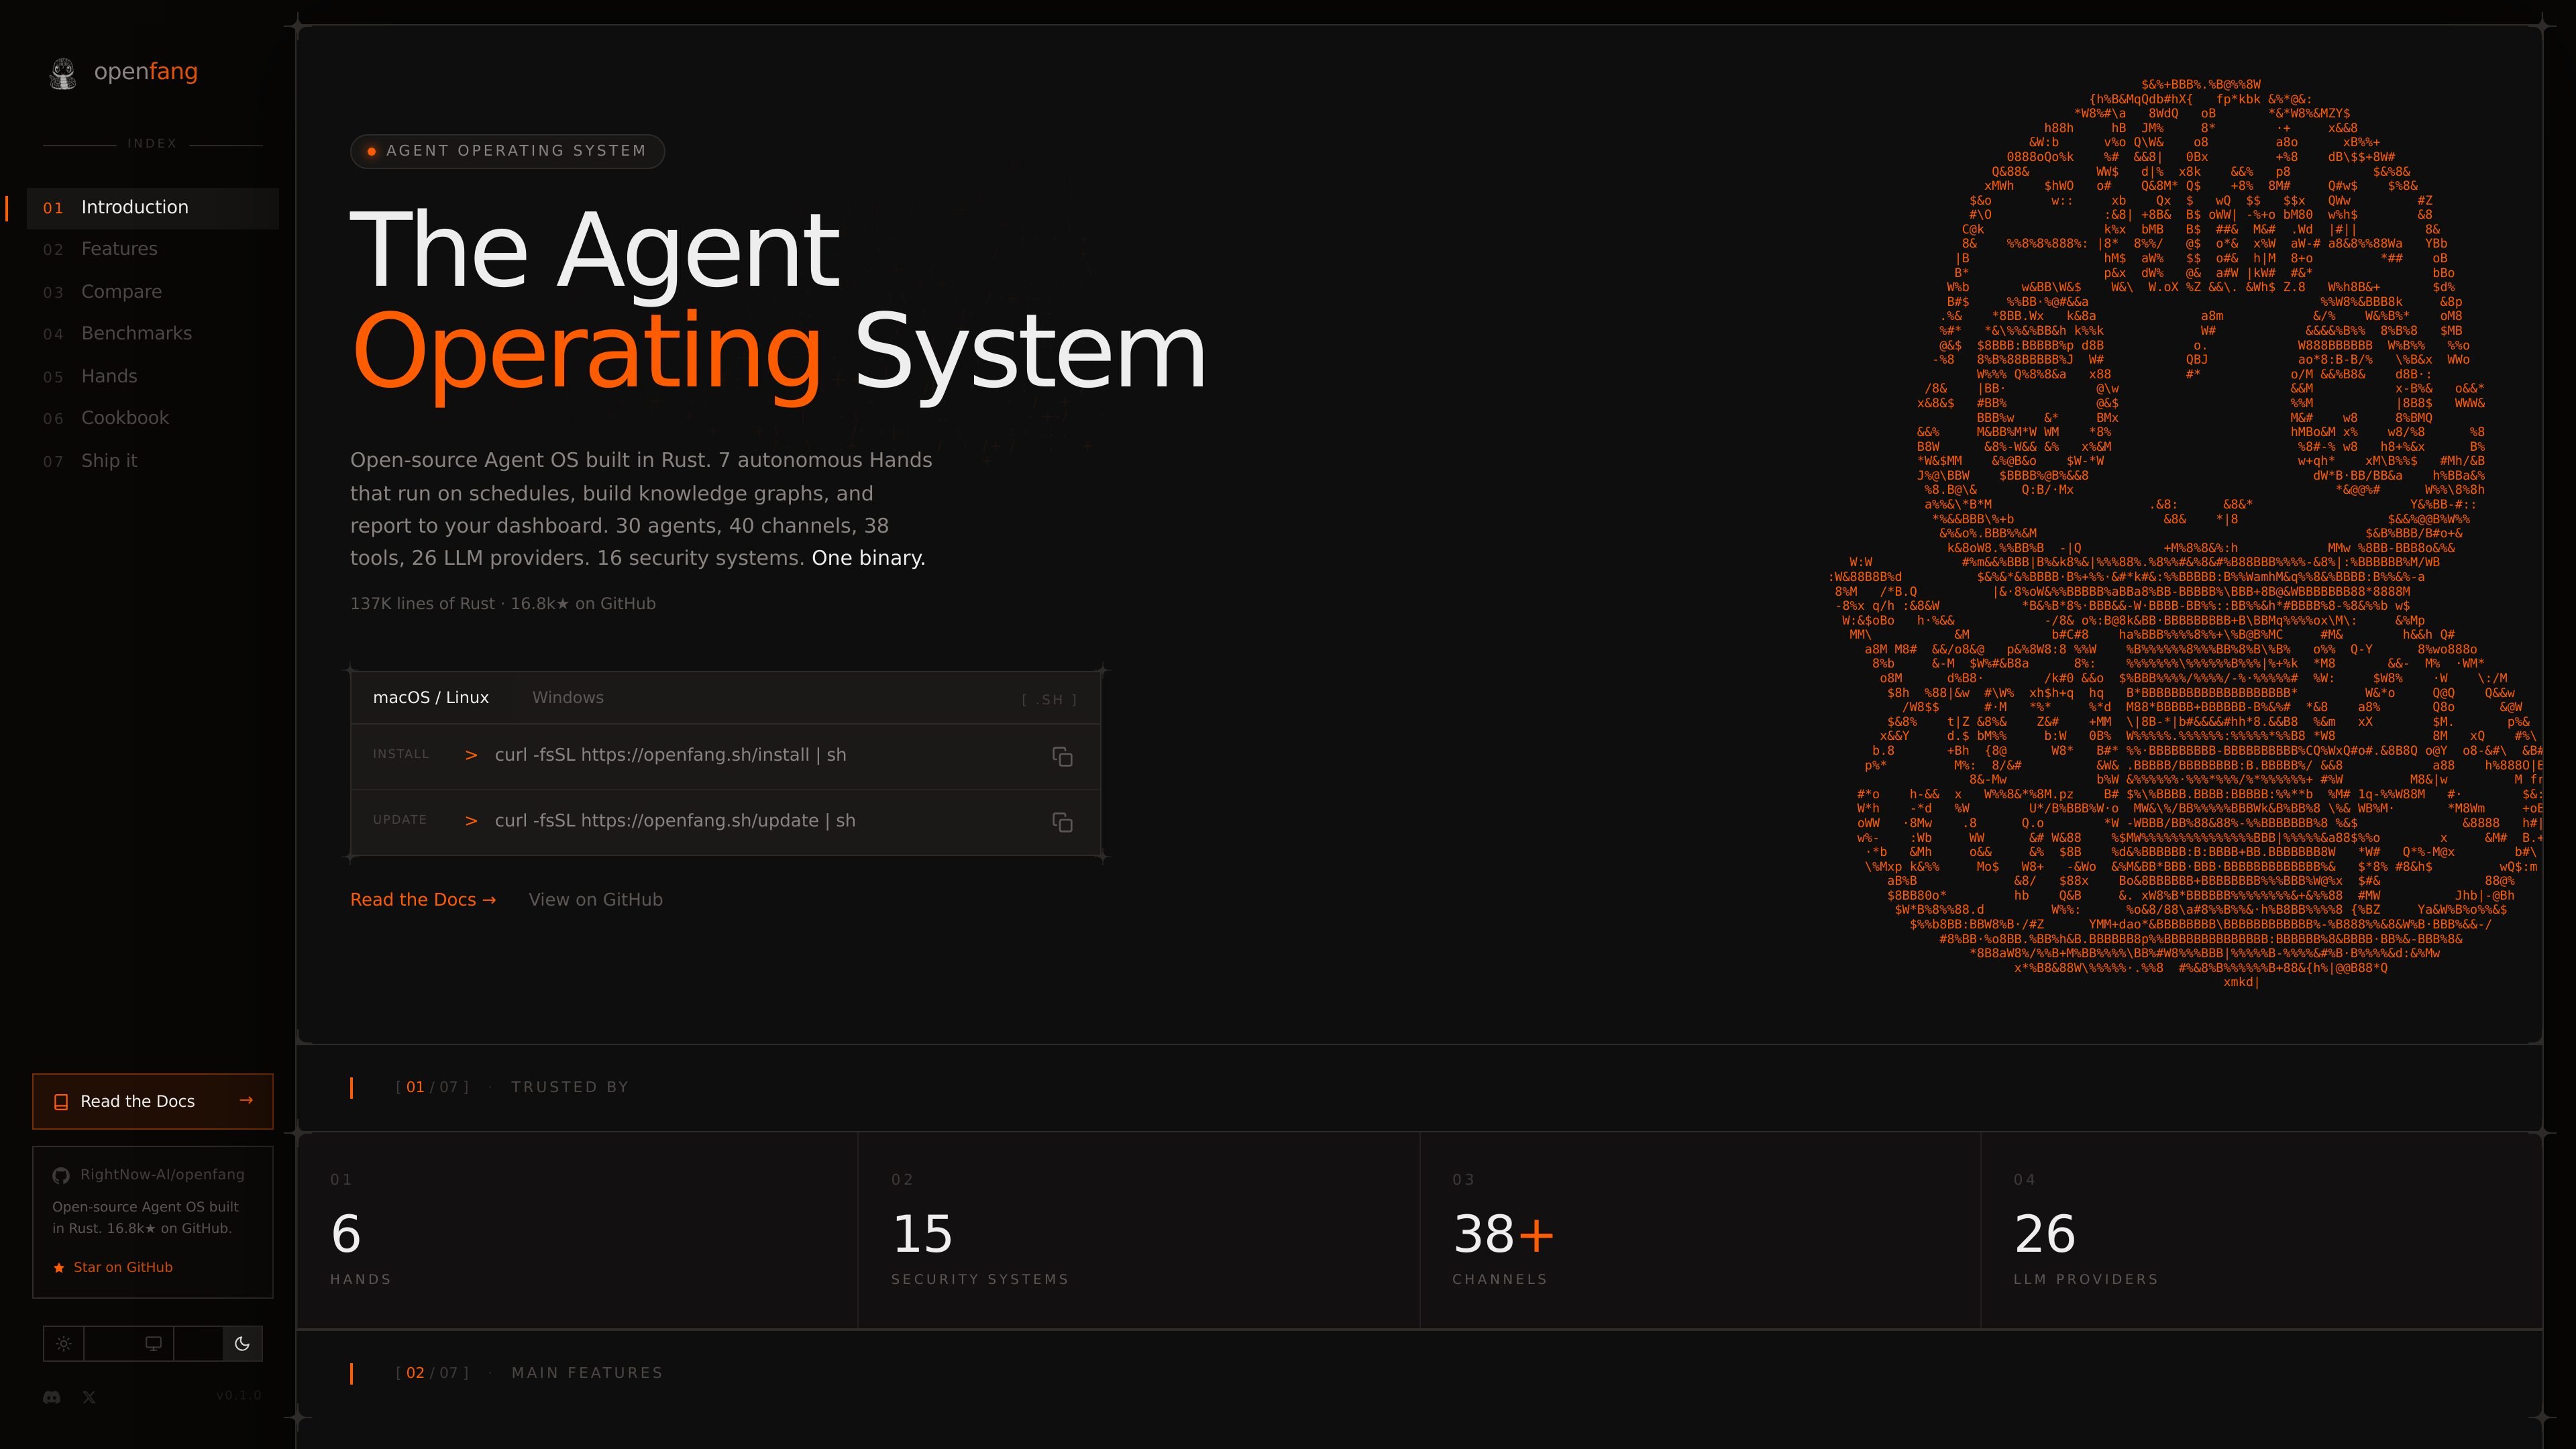
Task: Switch to light theme sun icon
Action: (63, 1344)
